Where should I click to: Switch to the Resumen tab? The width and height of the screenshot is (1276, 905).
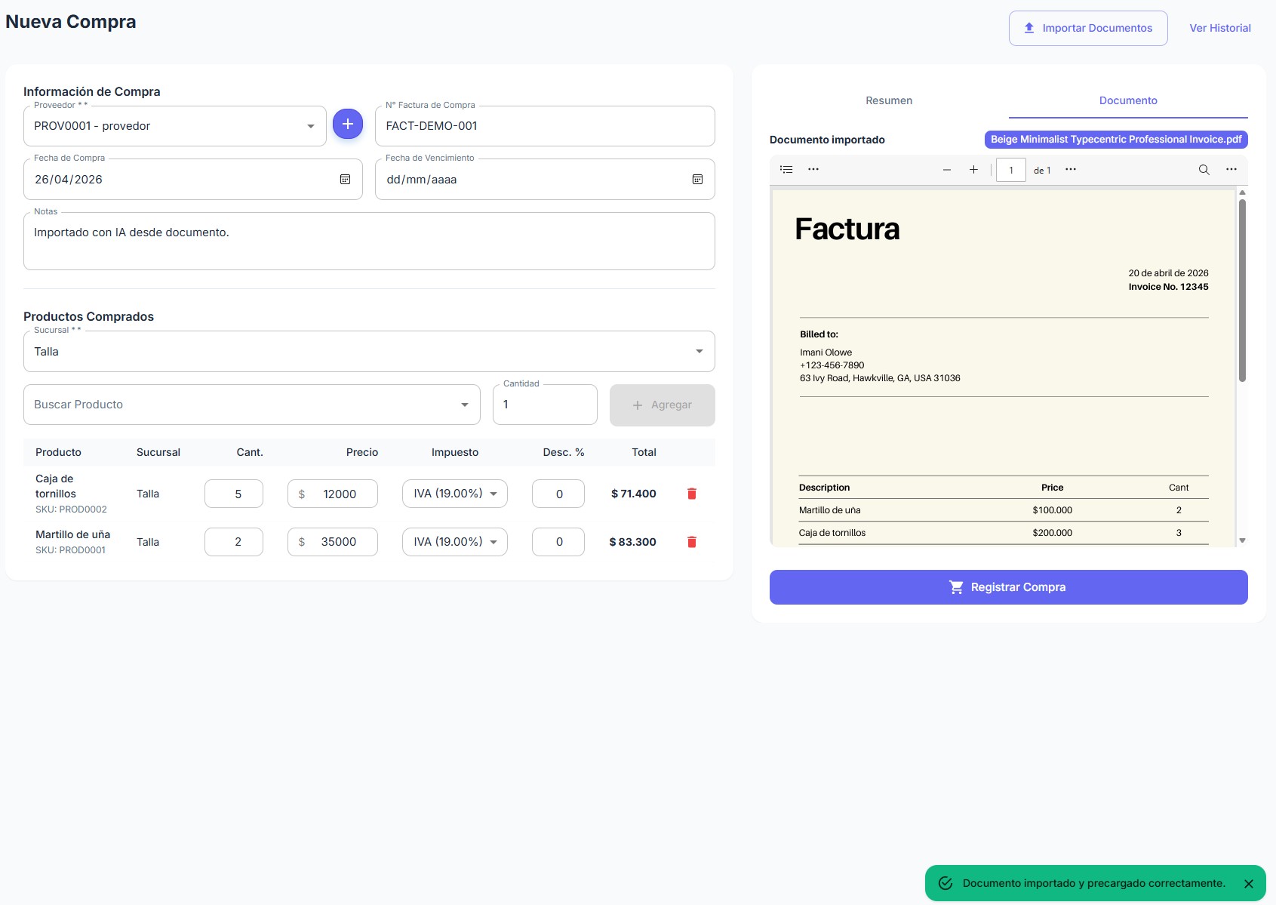click(x=889, y=100)
